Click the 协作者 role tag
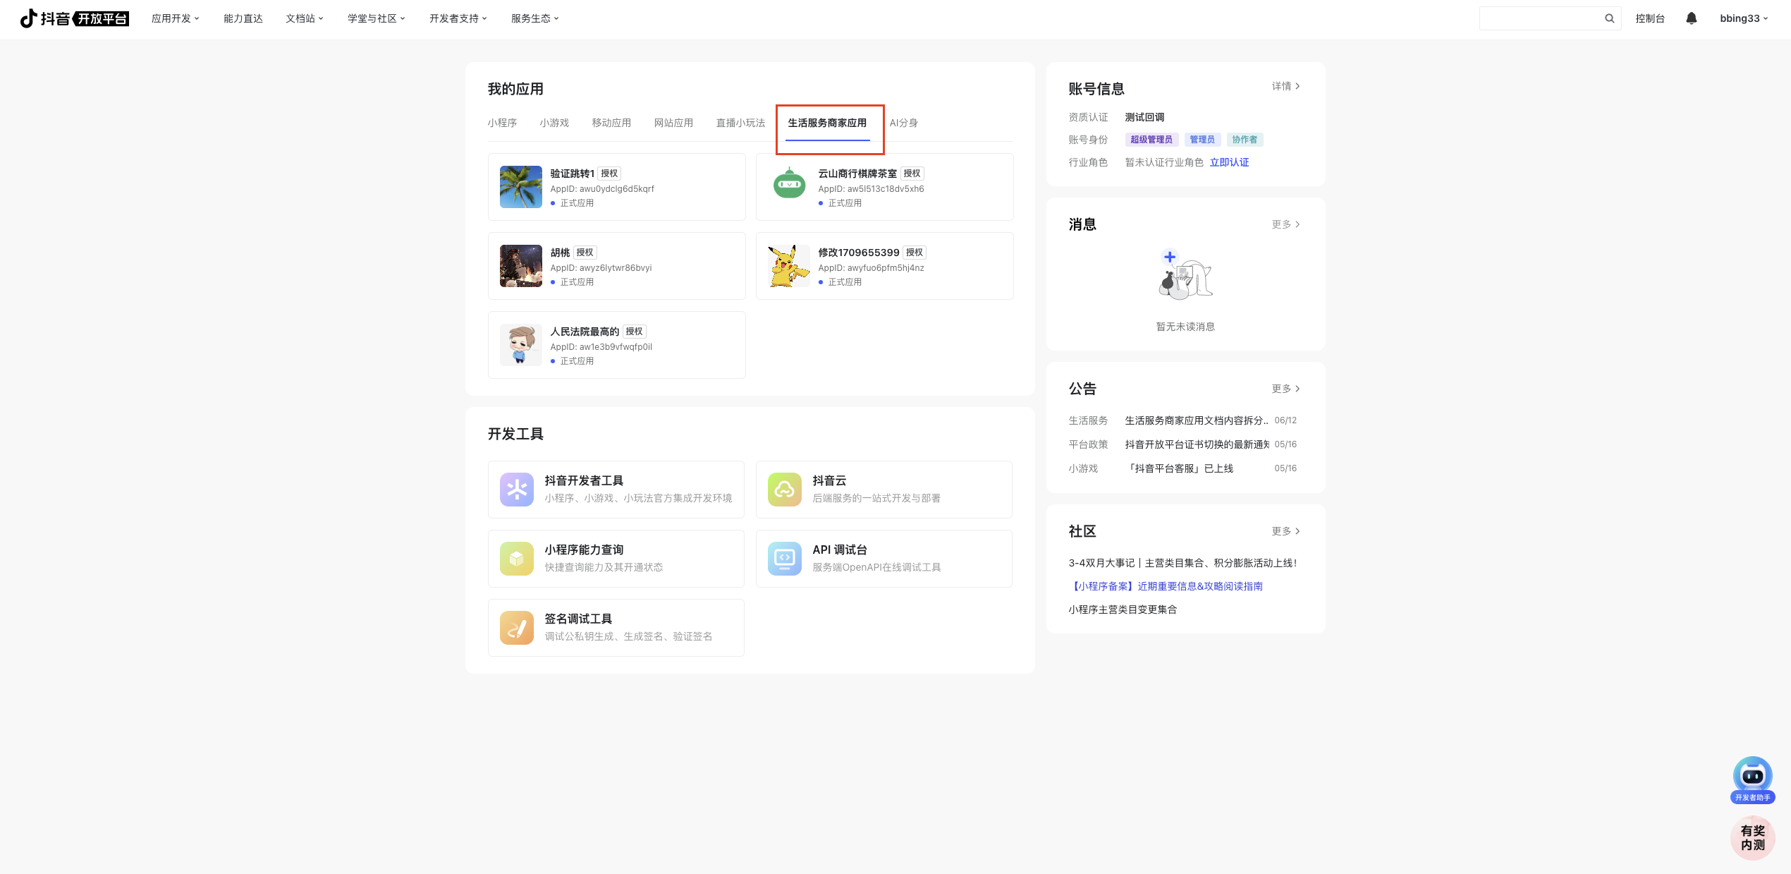The image size is (1791, 874). click(1245, 140)
